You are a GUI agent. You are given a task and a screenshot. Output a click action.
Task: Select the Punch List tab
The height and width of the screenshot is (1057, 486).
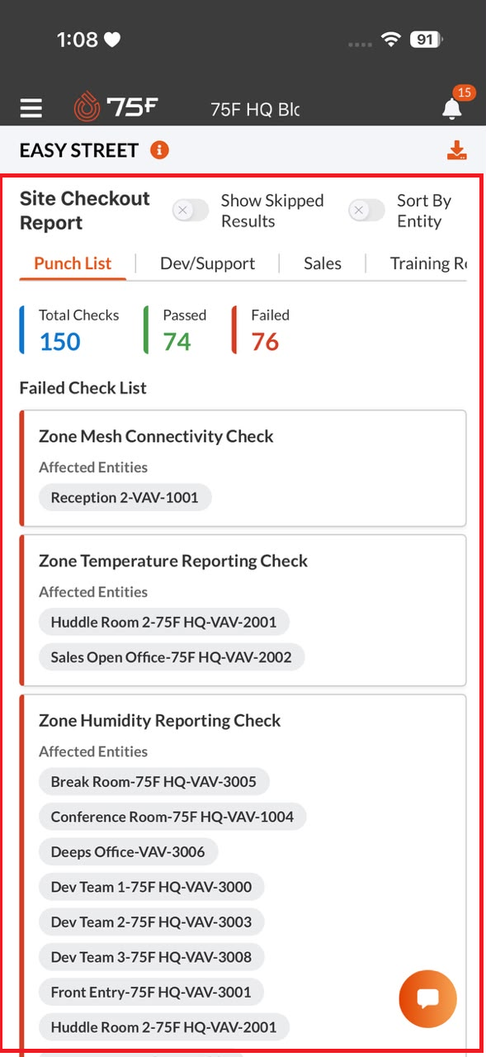tap(73, 263)
